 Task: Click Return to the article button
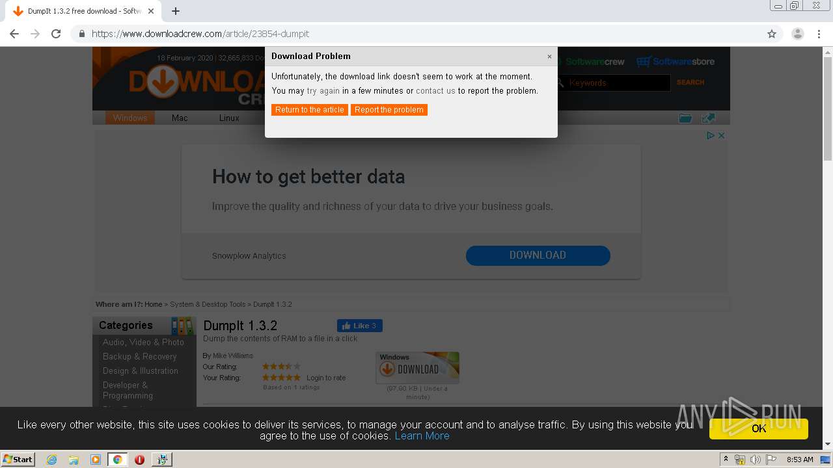310,110
